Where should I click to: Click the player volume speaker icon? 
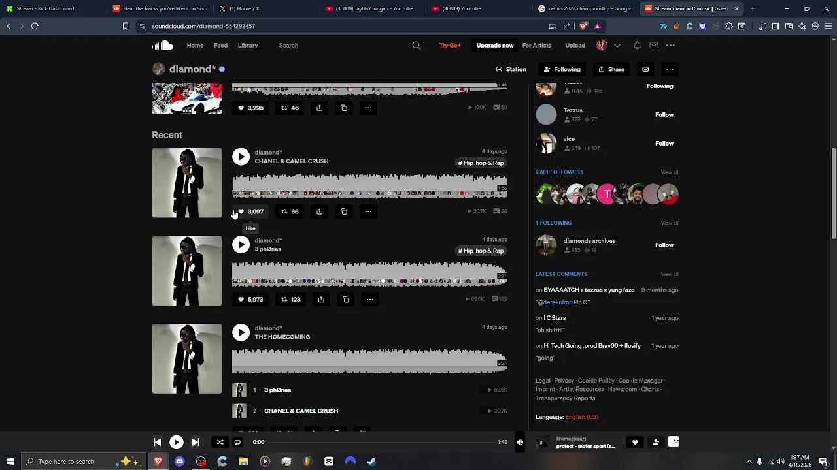(520, 442)
